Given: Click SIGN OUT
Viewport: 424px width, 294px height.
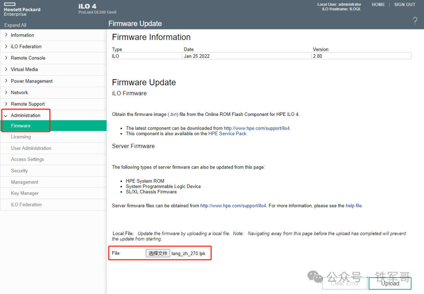Looking at the screenshot, I should 405,4.
